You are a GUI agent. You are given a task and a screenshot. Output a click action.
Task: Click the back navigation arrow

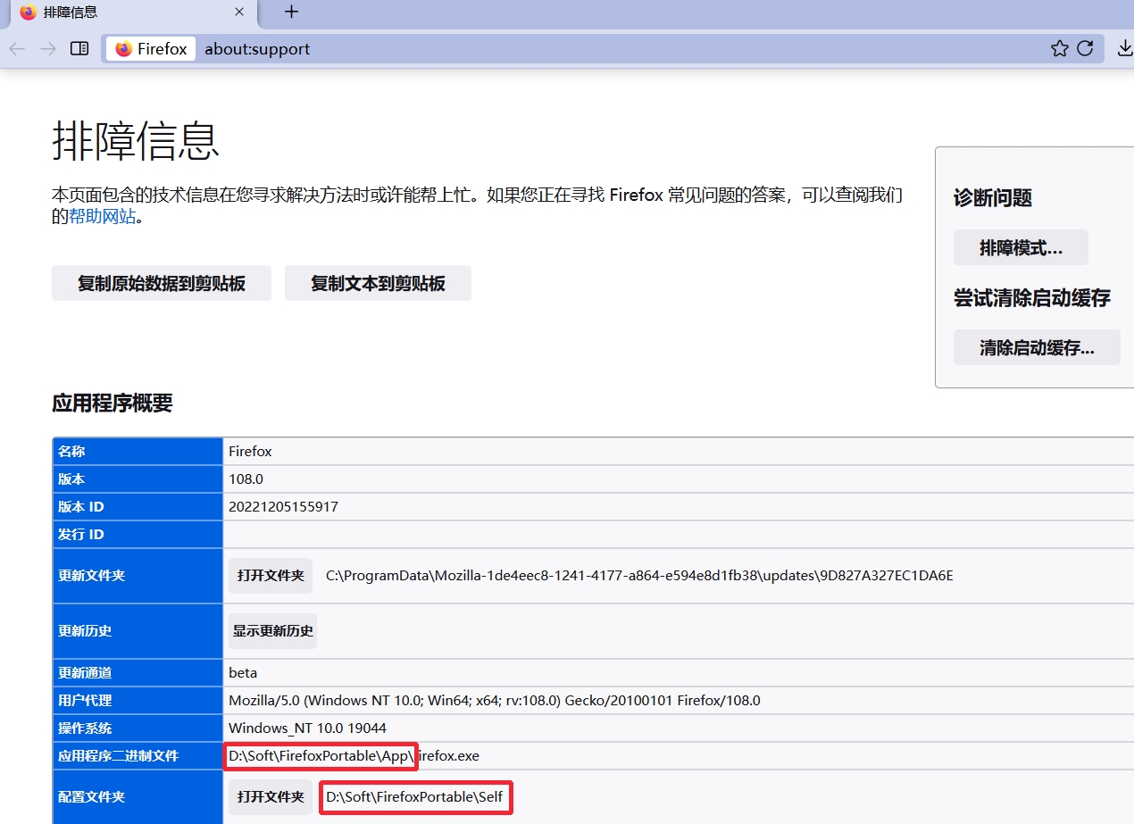click(17, 48)
